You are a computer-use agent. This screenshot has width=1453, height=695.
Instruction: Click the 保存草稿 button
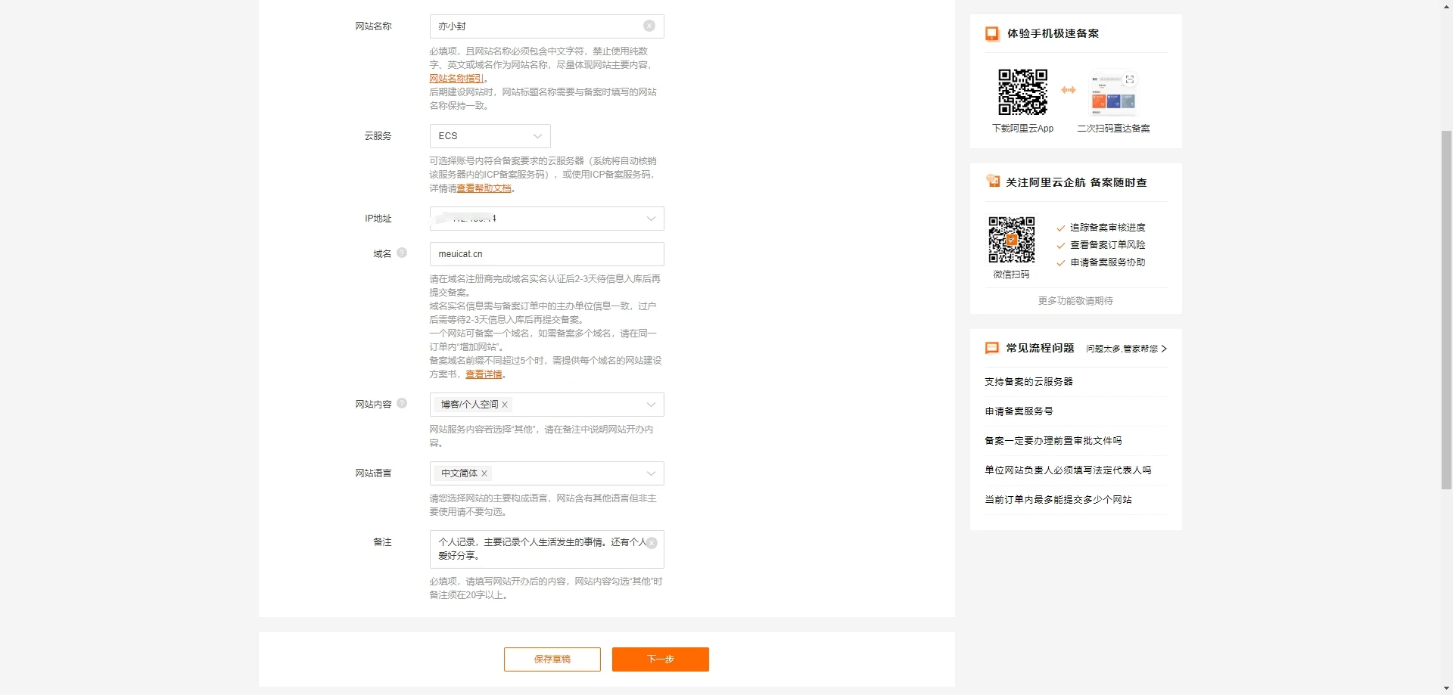coord(552,659)
